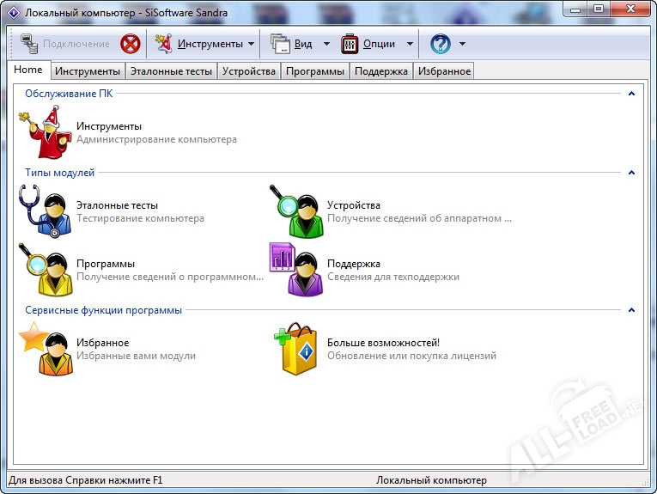
Task: Open the Устройства module icon
Action: [x=295, y=212]
